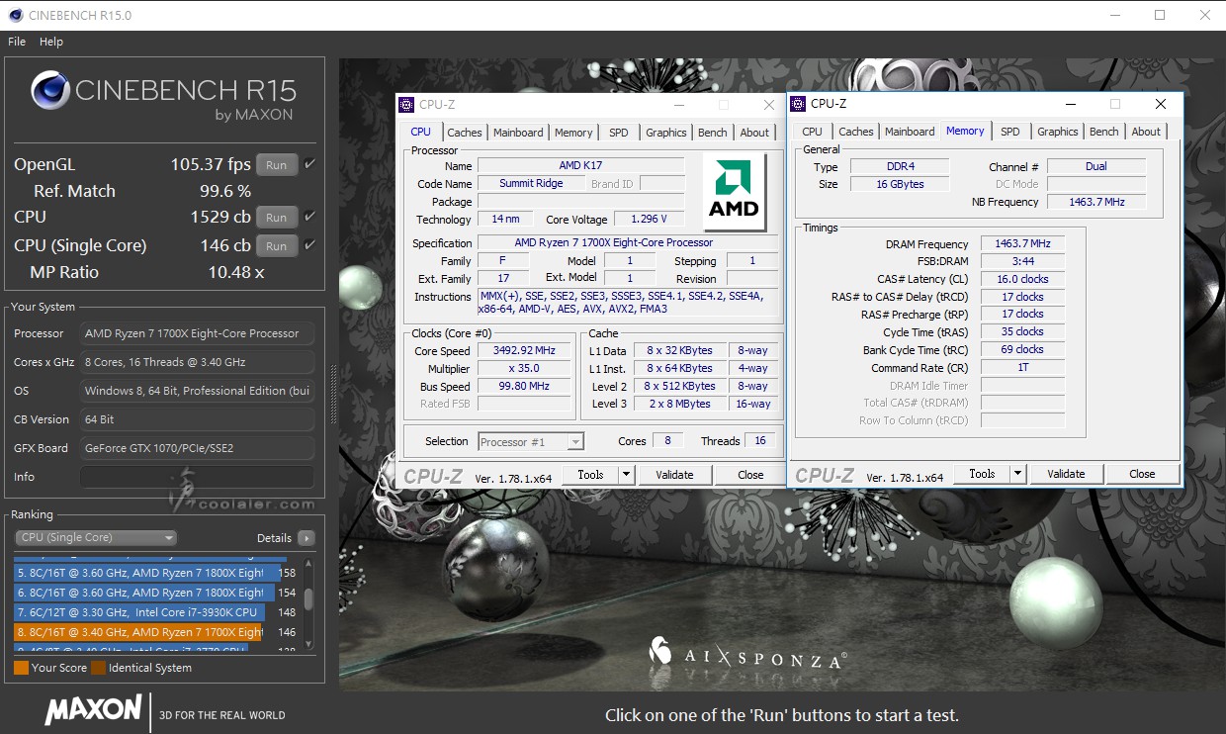This screenshot has width=1226, height=734.
Task: Toggle the checkmark next to the OpenGL Run button
Action: coord(309,164)
